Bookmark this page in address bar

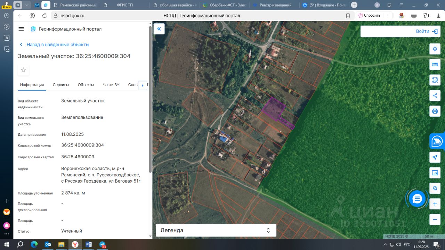[348, 16]
